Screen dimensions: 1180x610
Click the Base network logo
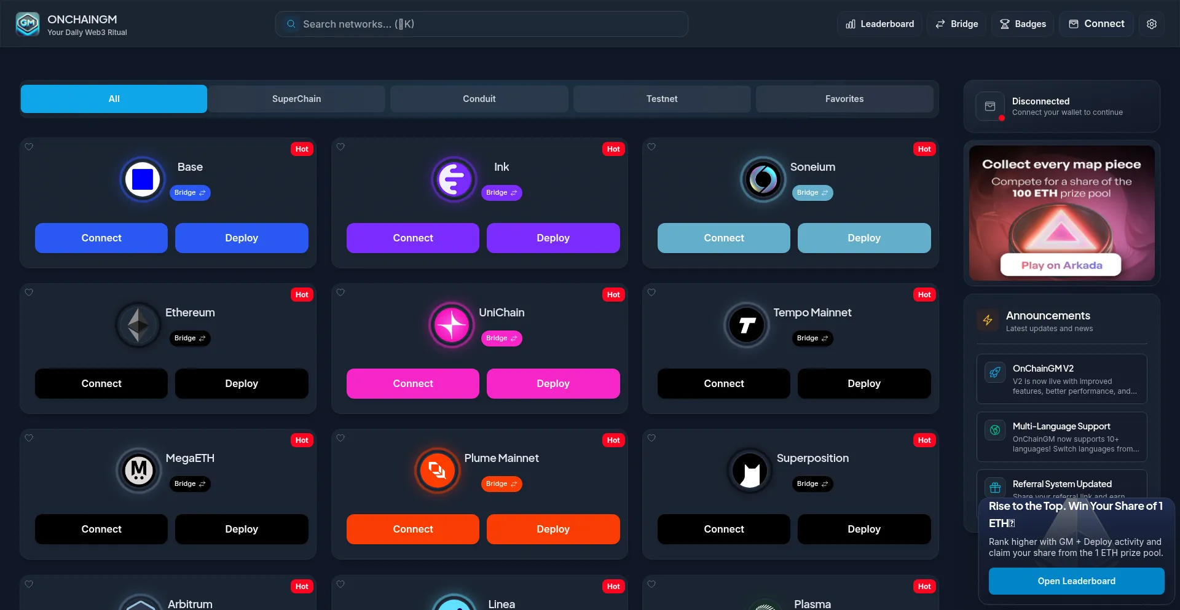tap(143, 179)
